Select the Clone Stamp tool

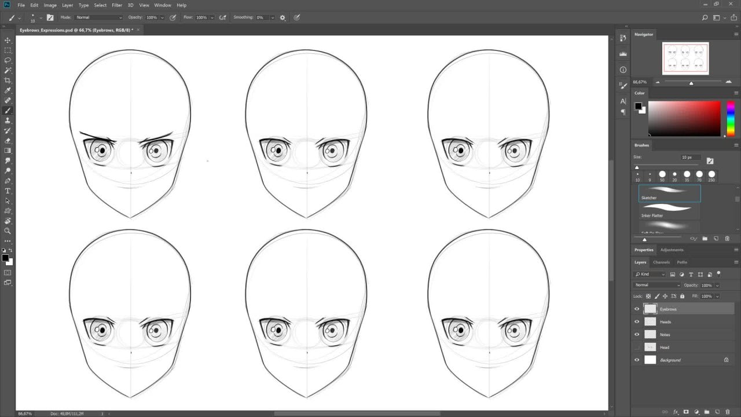[x=8, y=120]
